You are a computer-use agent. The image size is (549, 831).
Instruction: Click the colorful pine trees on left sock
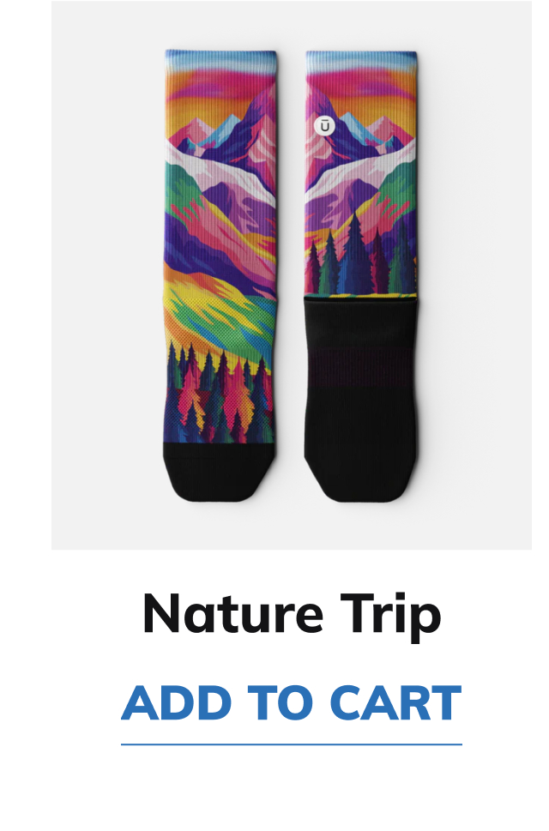(220, 394)
